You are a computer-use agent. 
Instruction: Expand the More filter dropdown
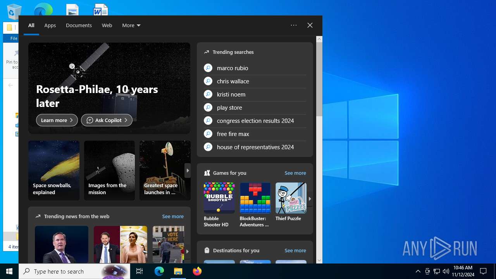[x=131, y=26]
